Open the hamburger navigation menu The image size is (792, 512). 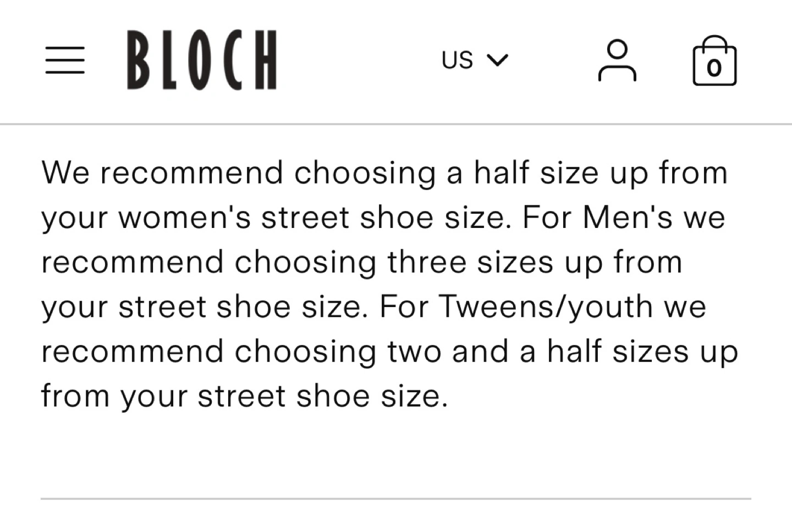(65, 60)
